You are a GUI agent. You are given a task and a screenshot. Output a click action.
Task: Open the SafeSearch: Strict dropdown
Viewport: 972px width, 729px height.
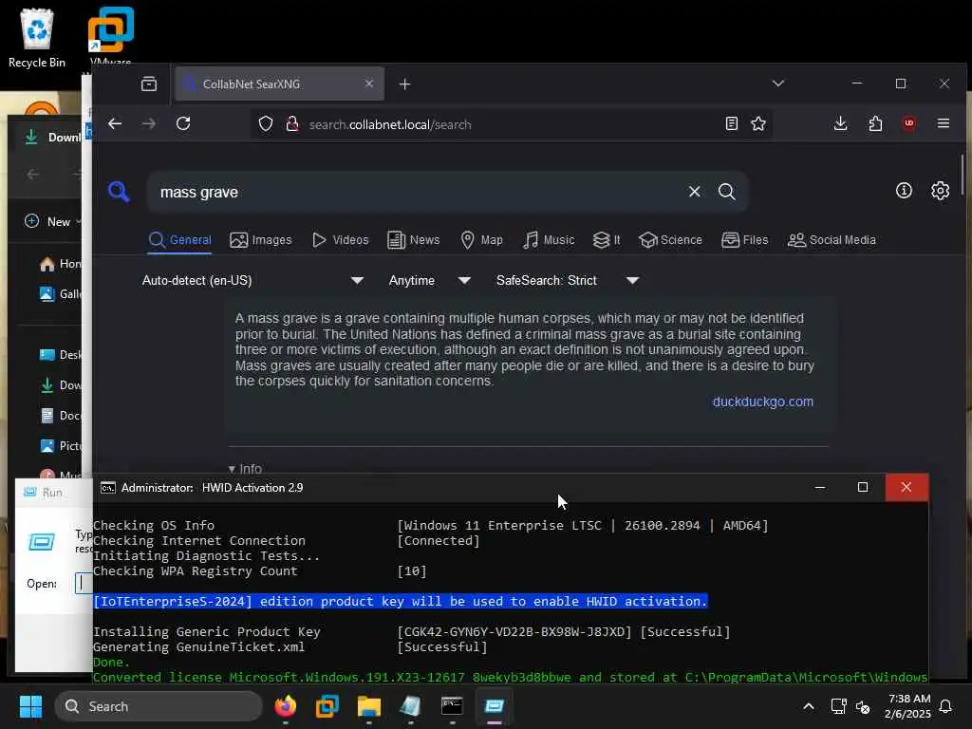click(568, 281)
